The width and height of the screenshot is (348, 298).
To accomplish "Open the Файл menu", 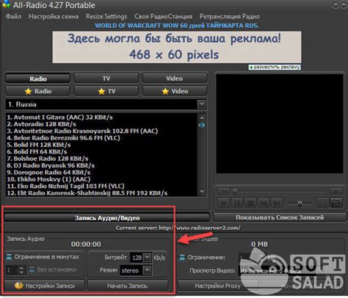I will (x=13, y=16).
